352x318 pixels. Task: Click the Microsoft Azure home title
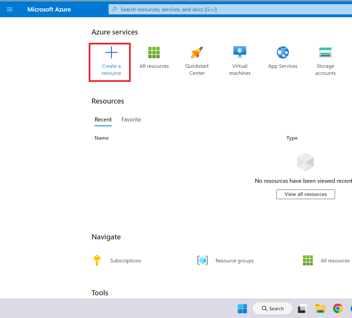(49, 9)
